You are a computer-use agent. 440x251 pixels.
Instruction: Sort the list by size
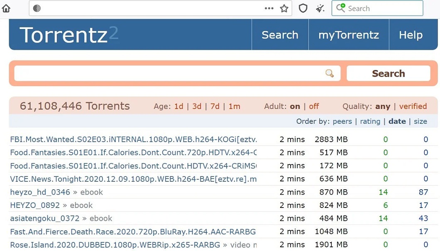(x=420, y=121)
